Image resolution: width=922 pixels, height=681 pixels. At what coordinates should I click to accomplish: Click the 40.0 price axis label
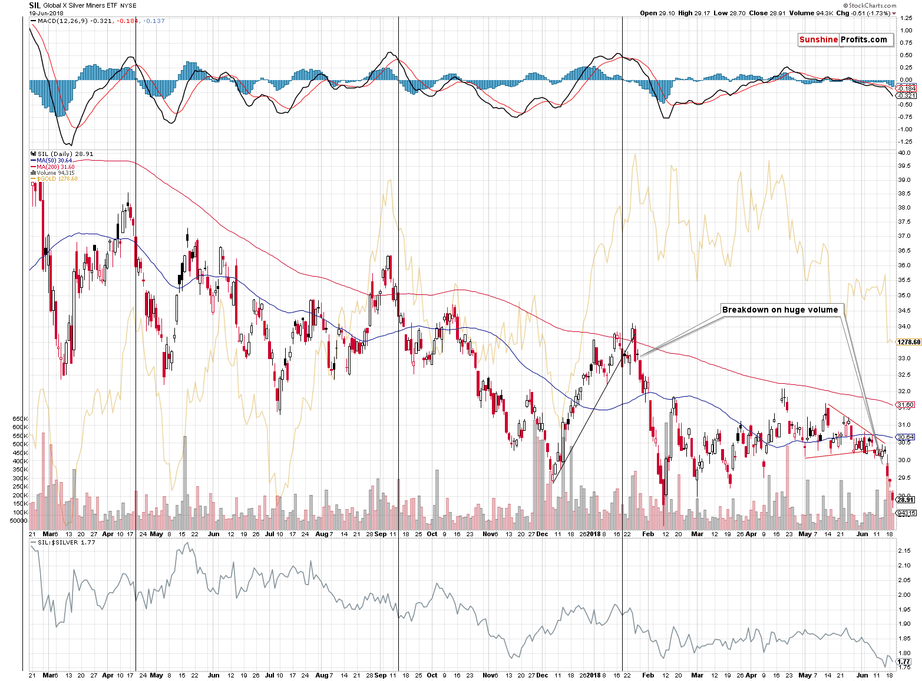click(904, 152)
